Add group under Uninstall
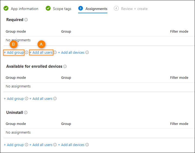 (14, 145)
